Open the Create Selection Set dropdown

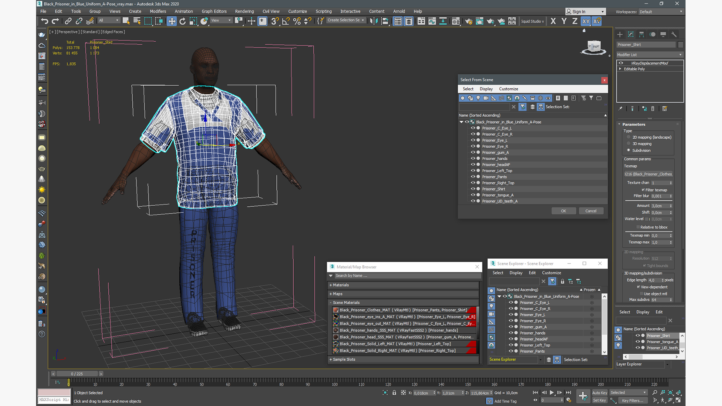coord(346,20)
